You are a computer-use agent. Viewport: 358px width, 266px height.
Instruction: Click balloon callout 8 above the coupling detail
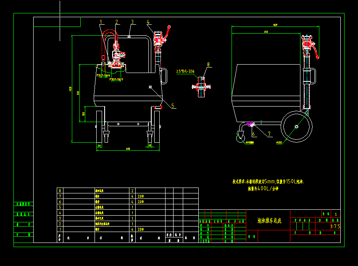click(208, 65)
